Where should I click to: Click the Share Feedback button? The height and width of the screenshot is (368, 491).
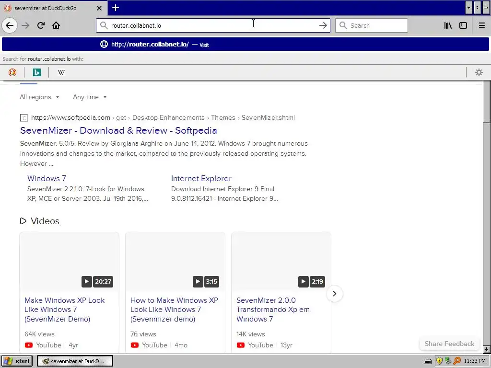[x=449, y=344]
